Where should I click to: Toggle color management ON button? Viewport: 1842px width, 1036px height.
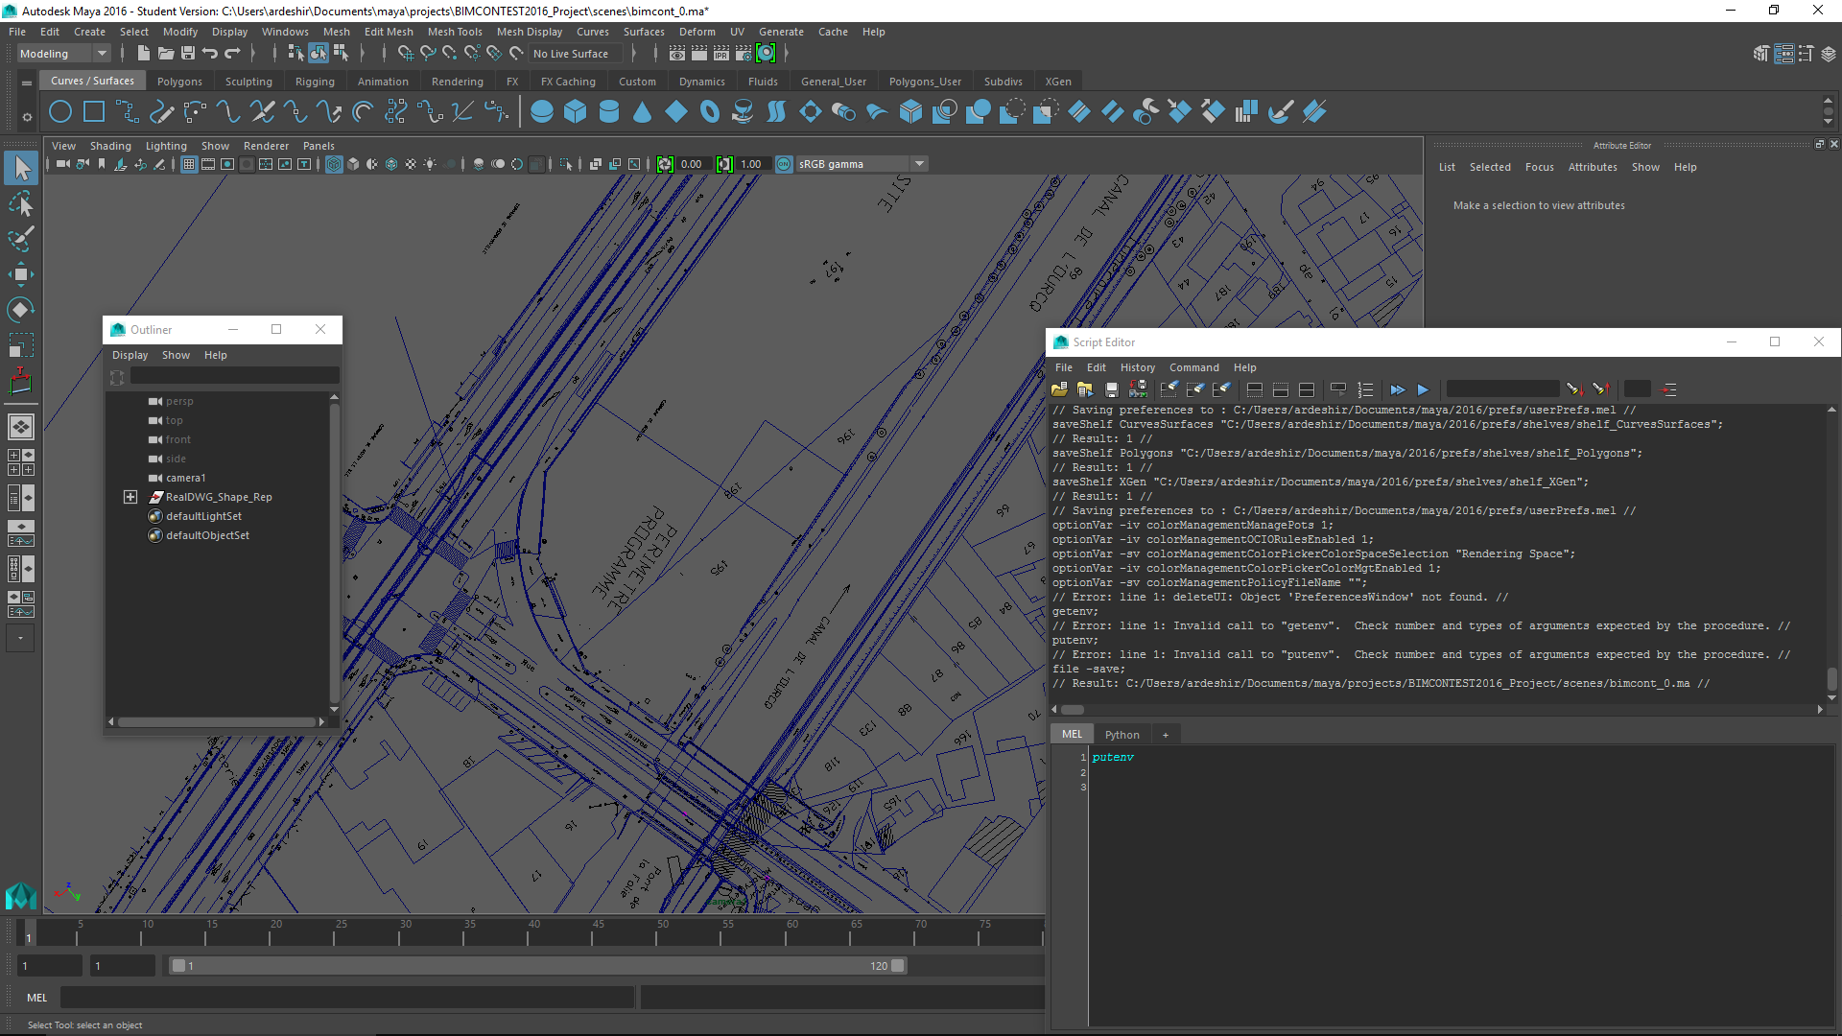[x=784, y=164]
